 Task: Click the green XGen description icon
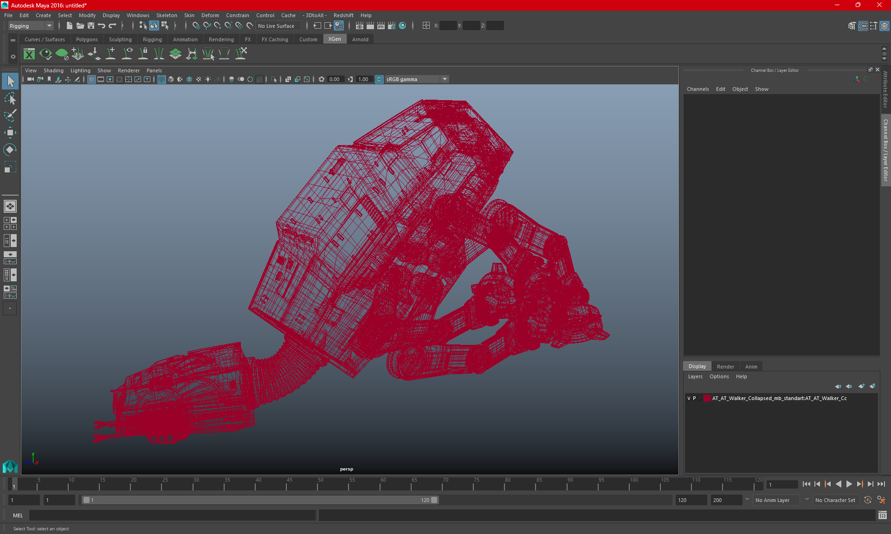(x=62, y=54)
